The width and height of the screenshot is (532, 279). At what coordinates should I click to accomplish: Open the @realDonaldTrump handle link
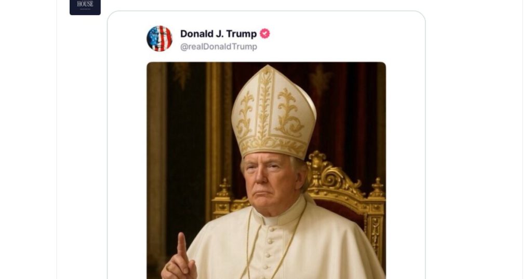219,46
